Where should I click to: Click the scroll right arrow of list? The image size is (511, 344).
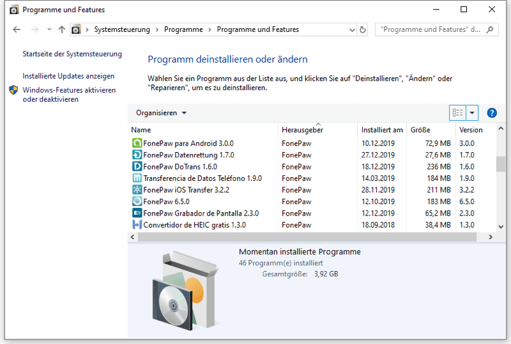pos(490,237)
